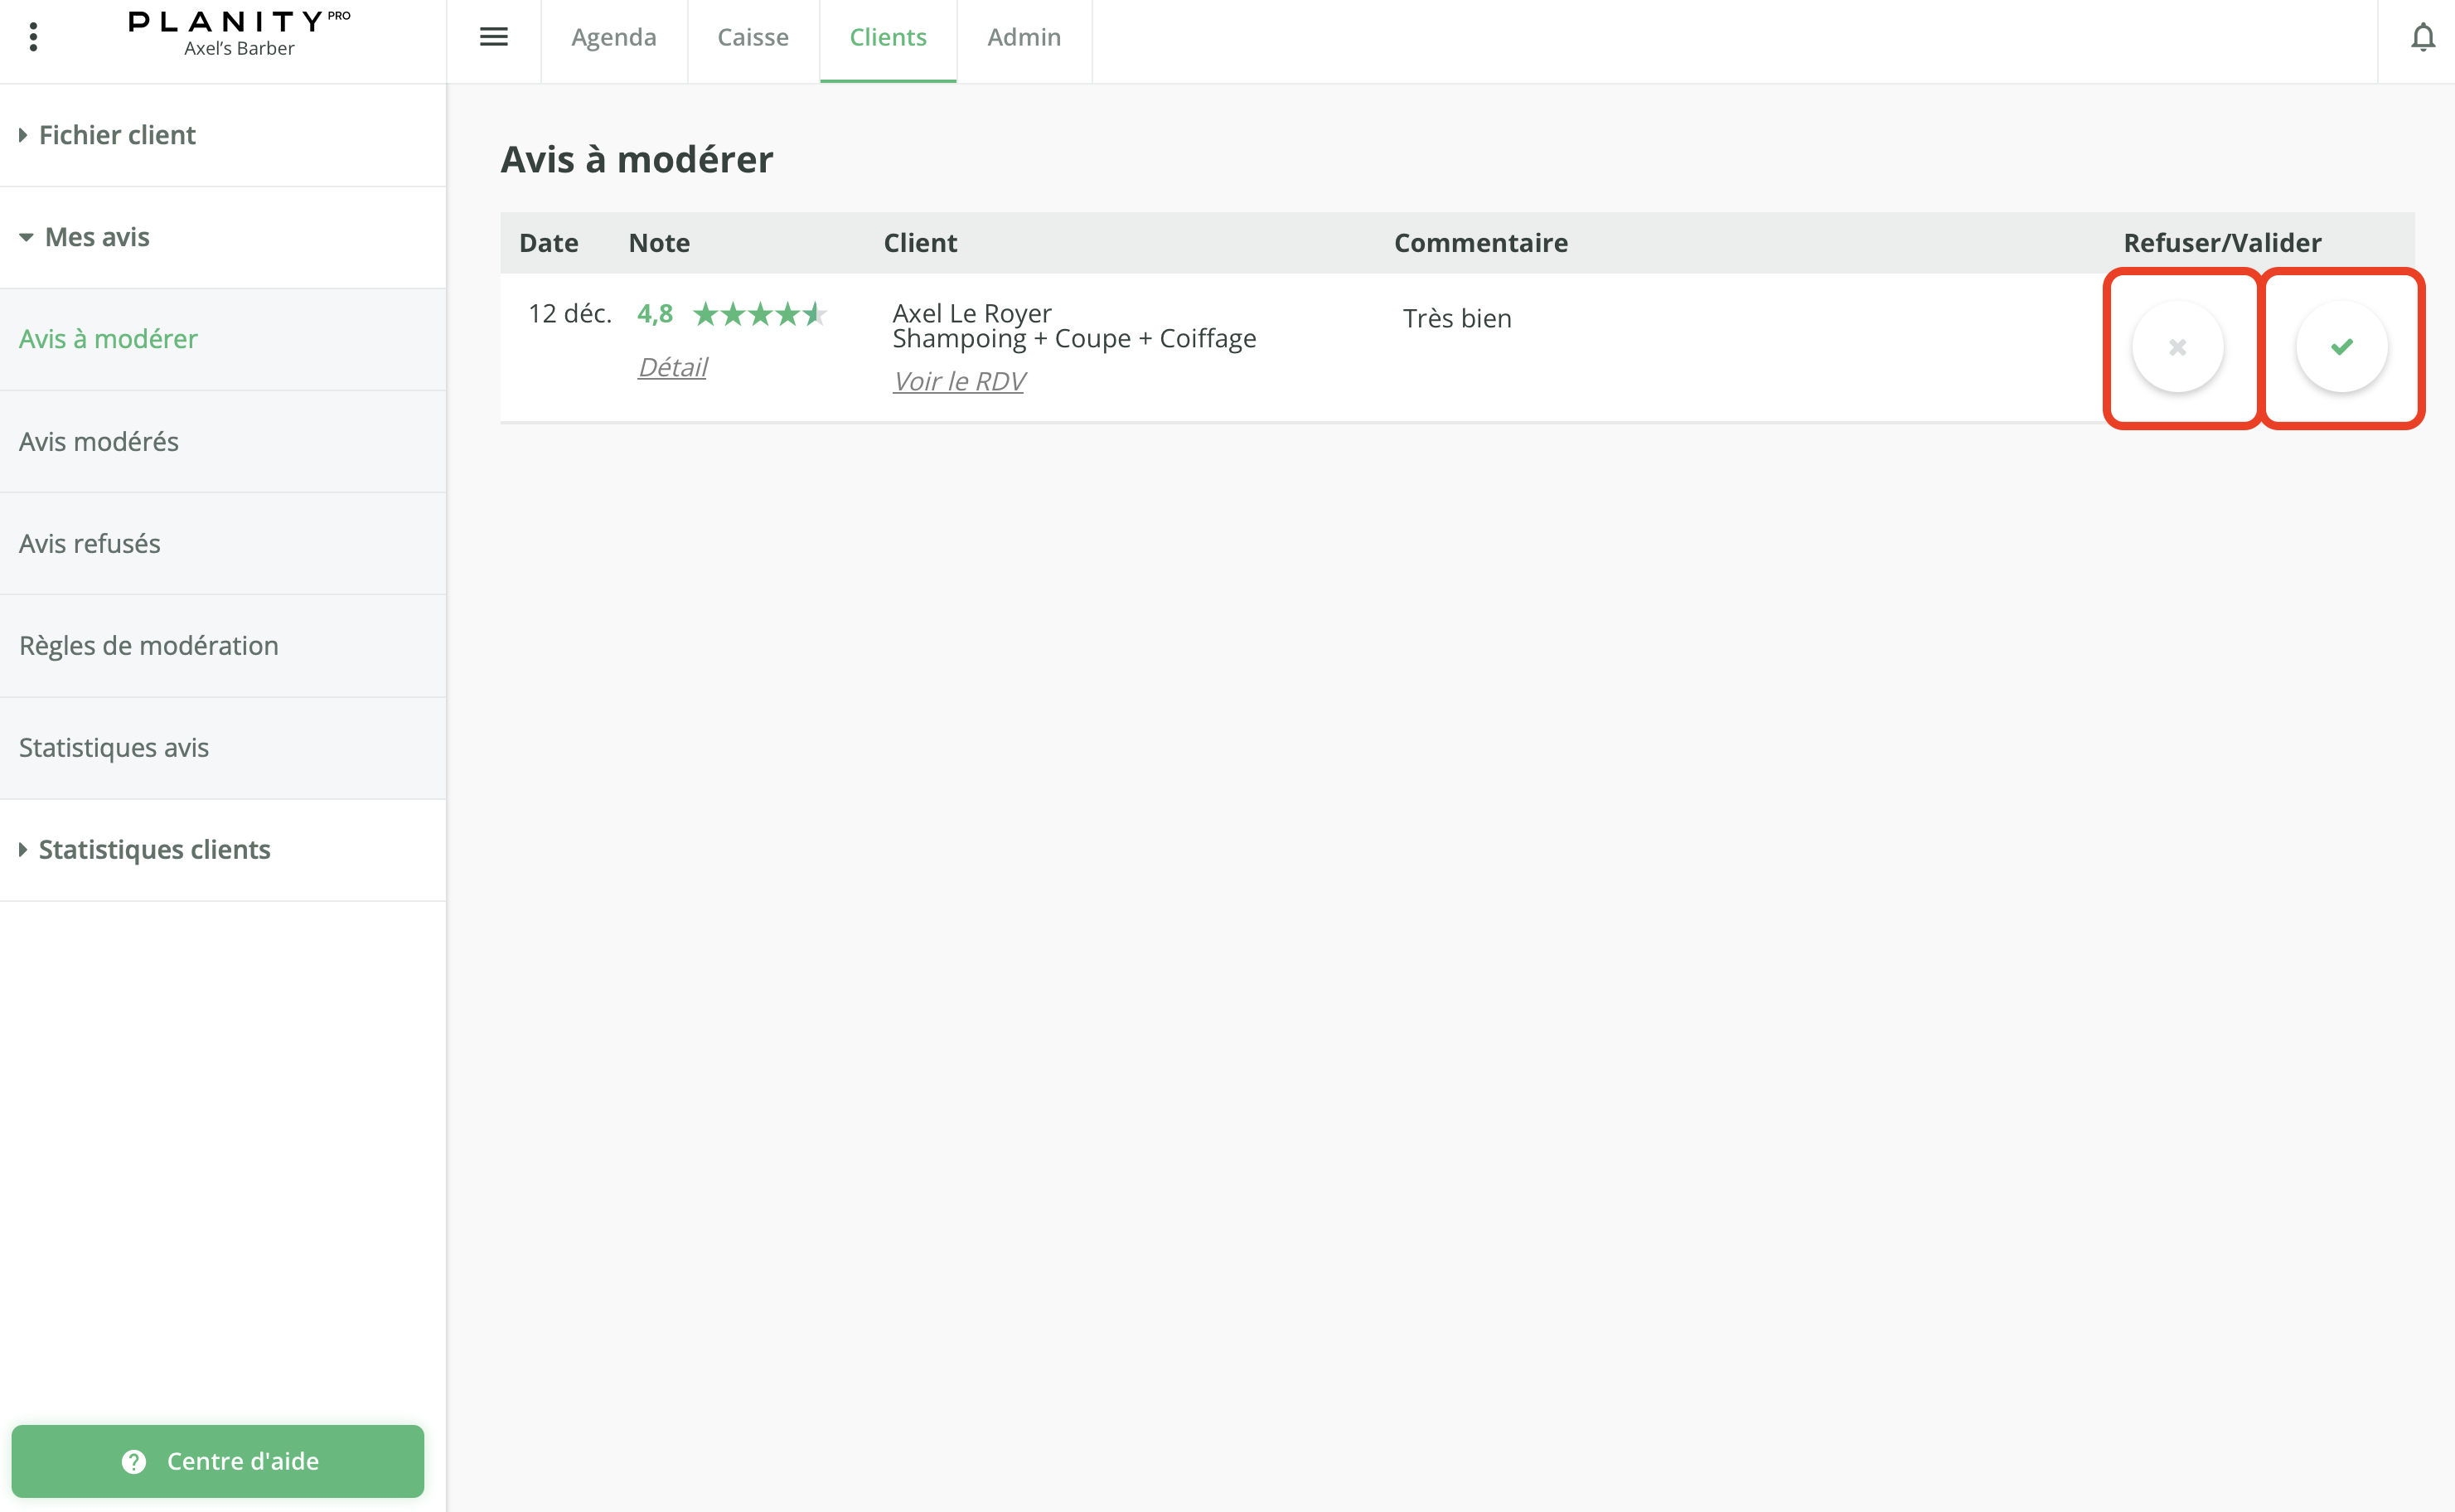Validate the review with the green checkmark
This screenshot has height=1512, width=2455.
click(x=2341, y=347)
